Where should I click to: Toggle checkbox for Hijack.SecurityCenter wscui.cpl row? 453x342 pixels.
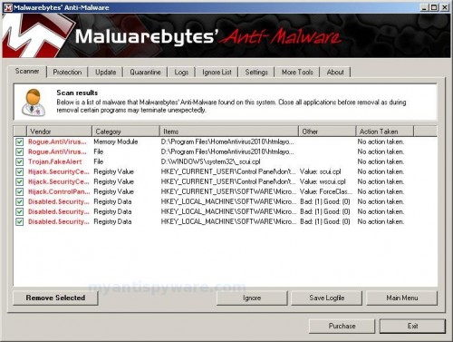[20, 181]
